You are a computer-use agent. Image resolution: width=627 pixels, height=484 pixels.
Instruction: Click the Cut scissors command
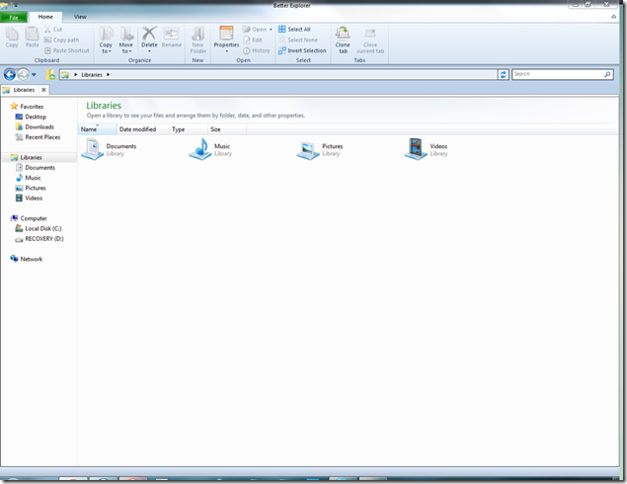pos(53,30)
